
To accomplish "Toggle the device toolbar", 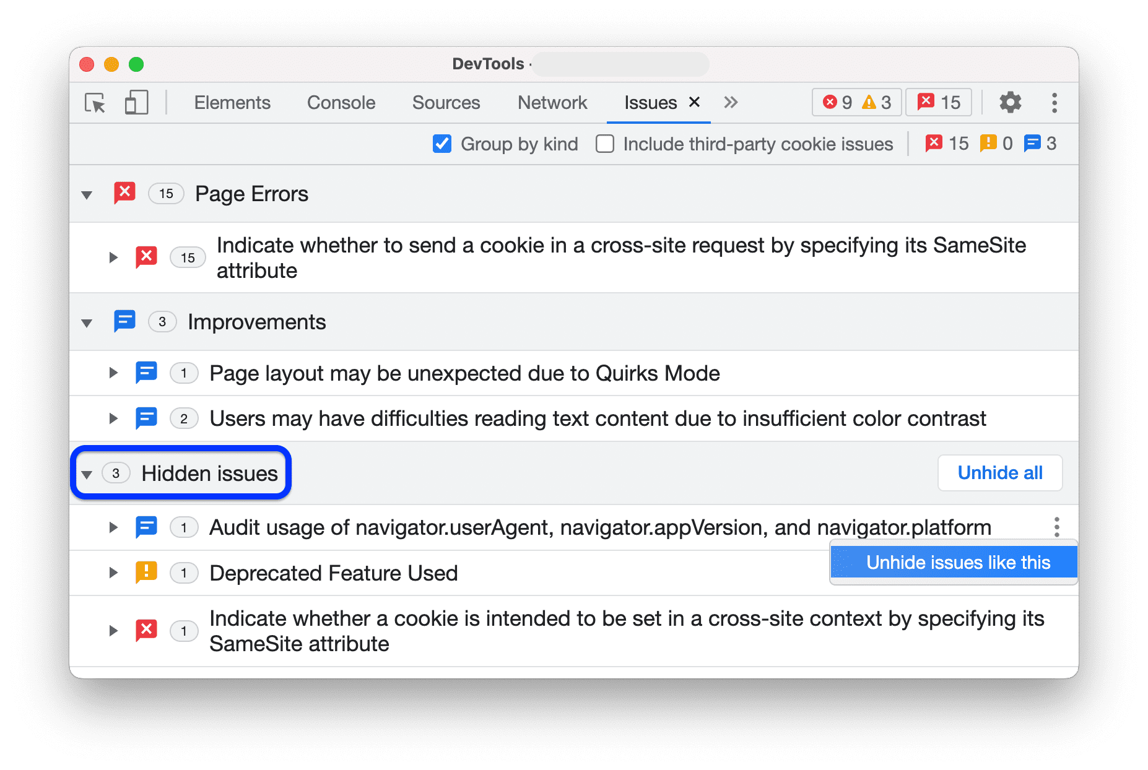I will tap(136, 103).
